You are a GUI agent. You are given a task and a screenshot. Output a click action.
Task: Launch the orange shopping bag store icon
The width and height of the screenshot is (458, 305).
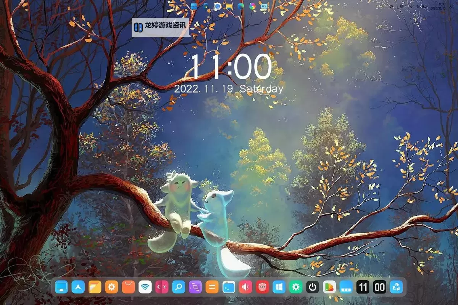(128, 287)
